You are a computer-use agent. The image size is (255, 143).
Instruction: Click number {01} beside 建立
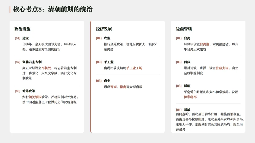pos(18,38)
